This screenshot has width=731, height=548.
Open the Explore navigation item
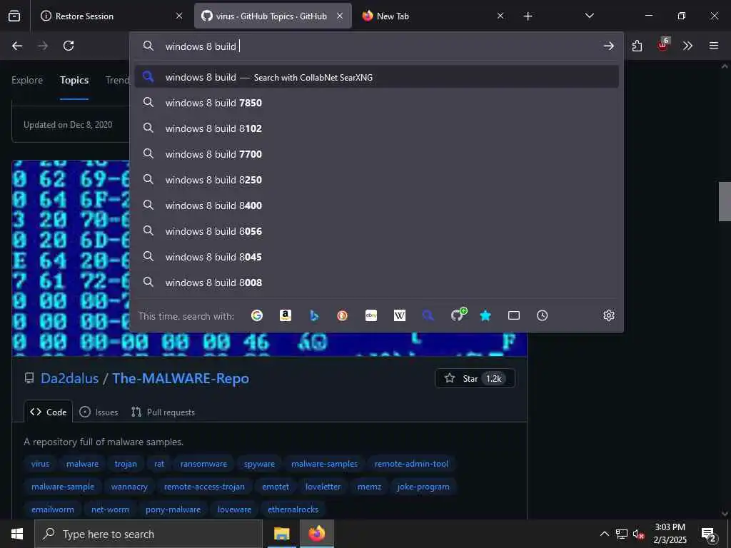pyautogui.click(x=27, y=80)
